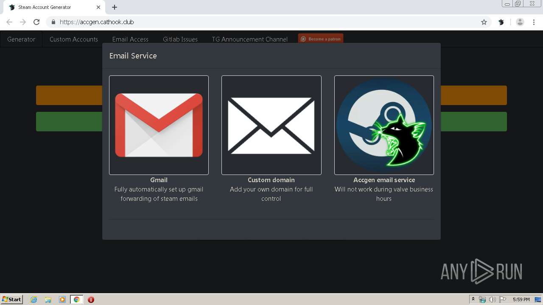Show hidden tray icons arrow
Image resolution: width=543 pixels, height=305 pixels.
[x=473, y=299]
